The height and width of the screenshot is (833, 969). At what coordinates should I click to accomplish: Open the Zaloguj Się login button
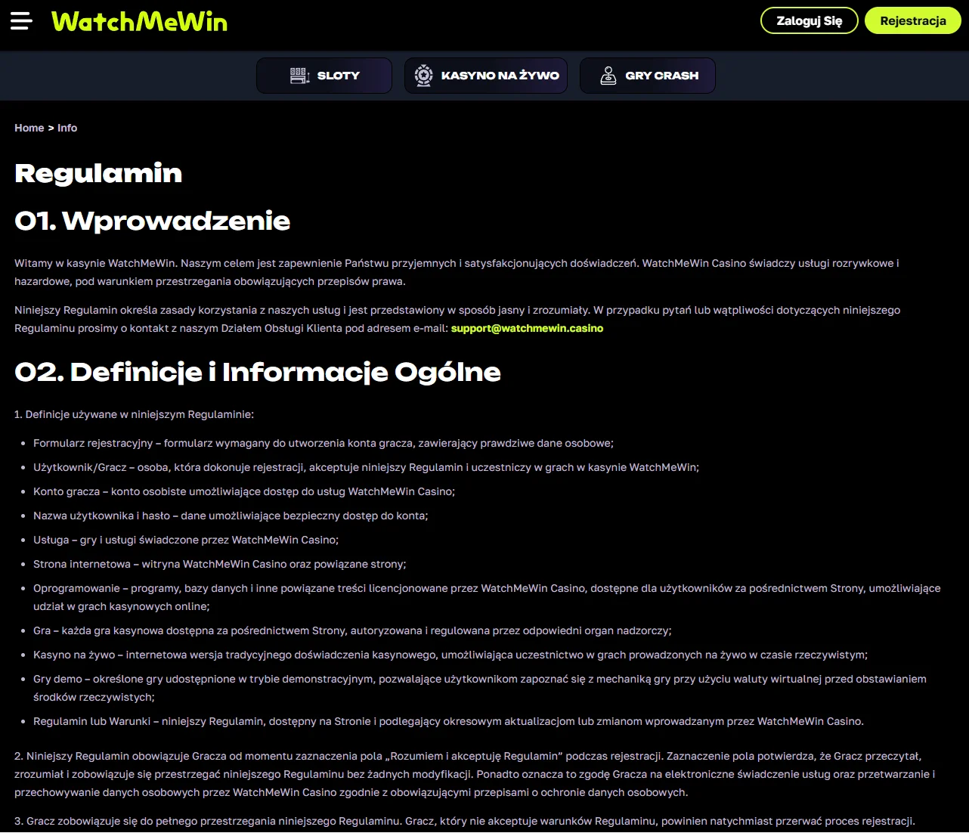click(x=809, y=21)
